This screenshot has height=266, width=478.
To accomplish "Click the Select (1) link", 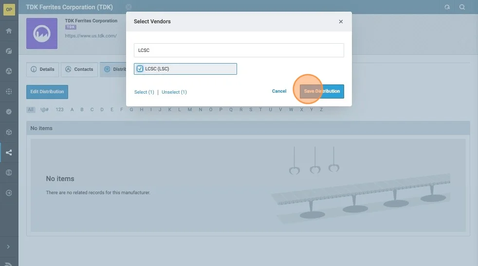I will point(144,92).
